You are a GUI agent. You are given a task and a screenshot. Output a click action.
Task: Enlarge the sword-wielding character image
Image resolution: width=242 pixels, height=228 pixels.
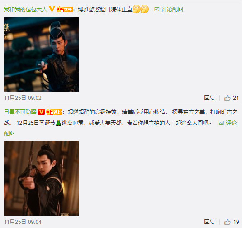(x=41, y=54)
